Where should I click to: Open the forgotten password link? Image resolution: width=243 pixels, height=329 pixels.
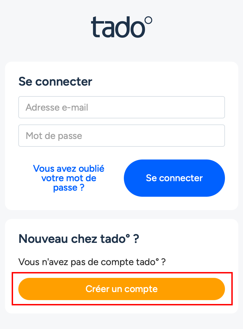point(69,178)
